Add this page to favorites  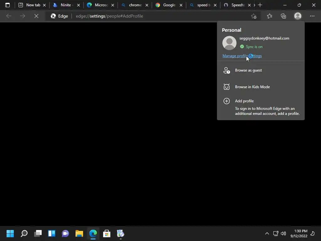[254, 16]
